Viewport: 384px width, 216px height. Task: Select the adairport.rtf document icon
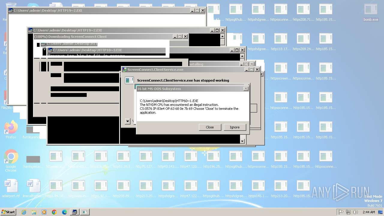(11, 189)
